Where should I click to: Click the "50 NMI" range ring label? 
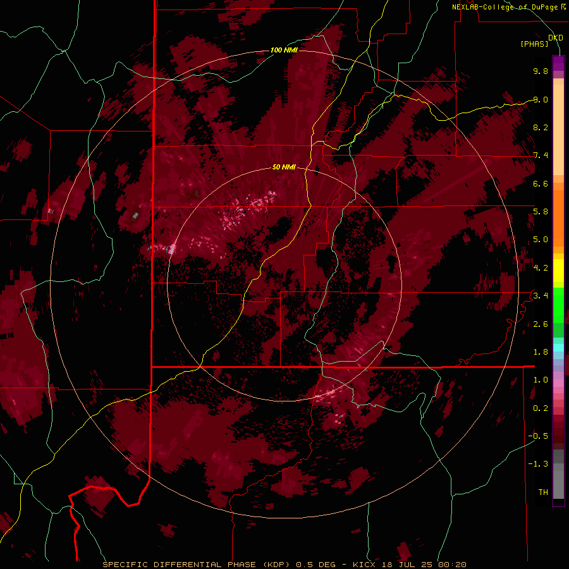pyautogui.click(x=284, y=167)
